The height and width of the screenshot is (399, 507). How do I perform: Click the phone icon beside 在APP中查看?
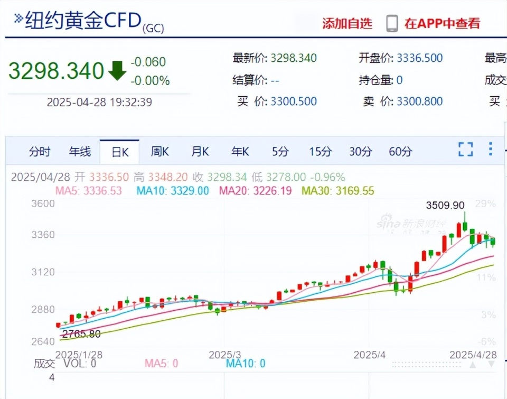pos(392,23)
